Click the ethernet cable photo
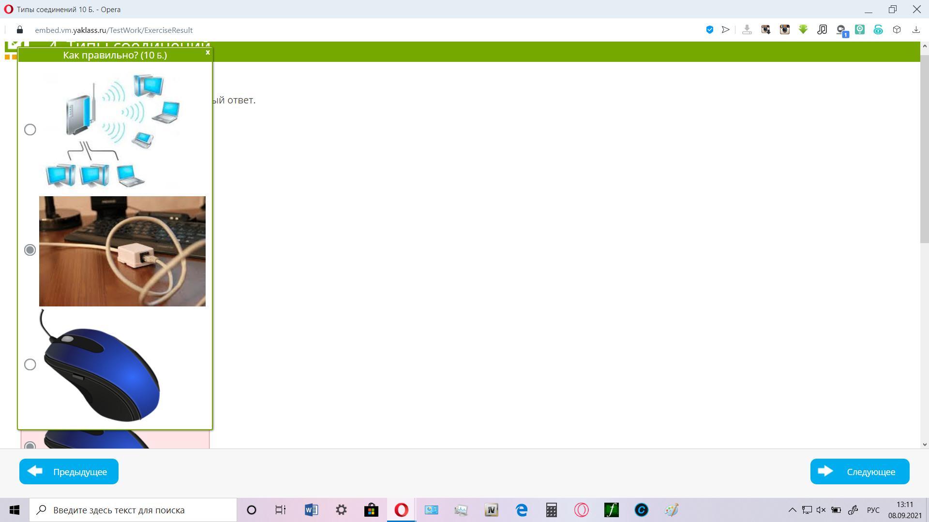The image size is (929, 522). coord(122,251)
